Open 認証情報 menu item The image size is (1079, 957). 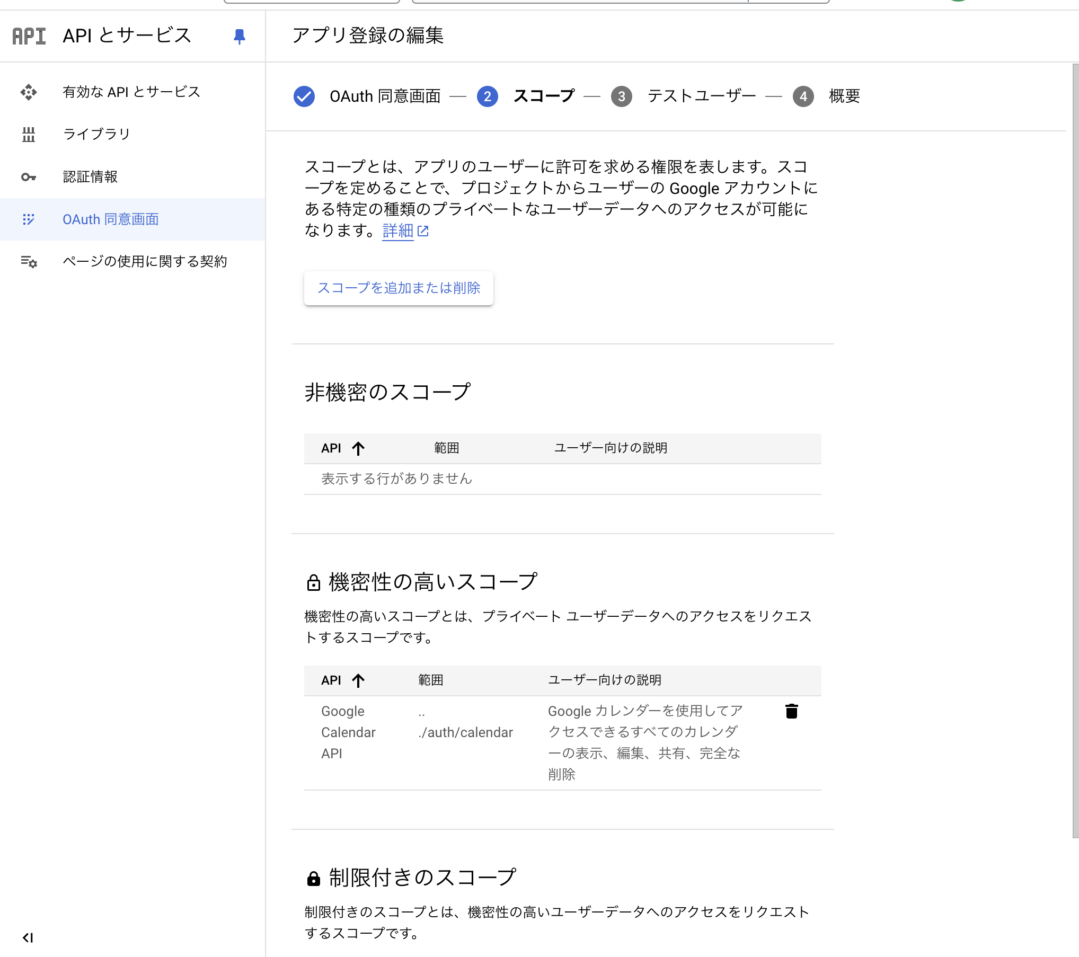[132, 177]
